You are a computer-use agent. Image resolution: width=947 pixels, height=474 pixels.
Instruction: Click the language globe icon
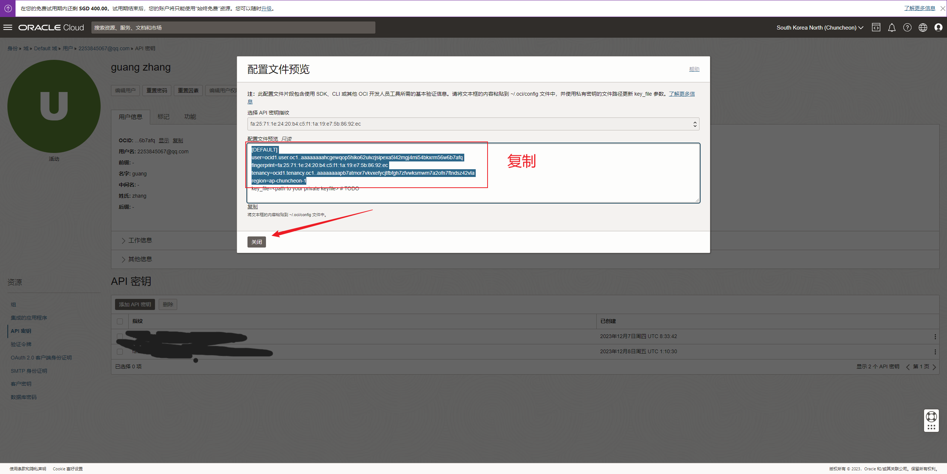click(x=923, y=27)
